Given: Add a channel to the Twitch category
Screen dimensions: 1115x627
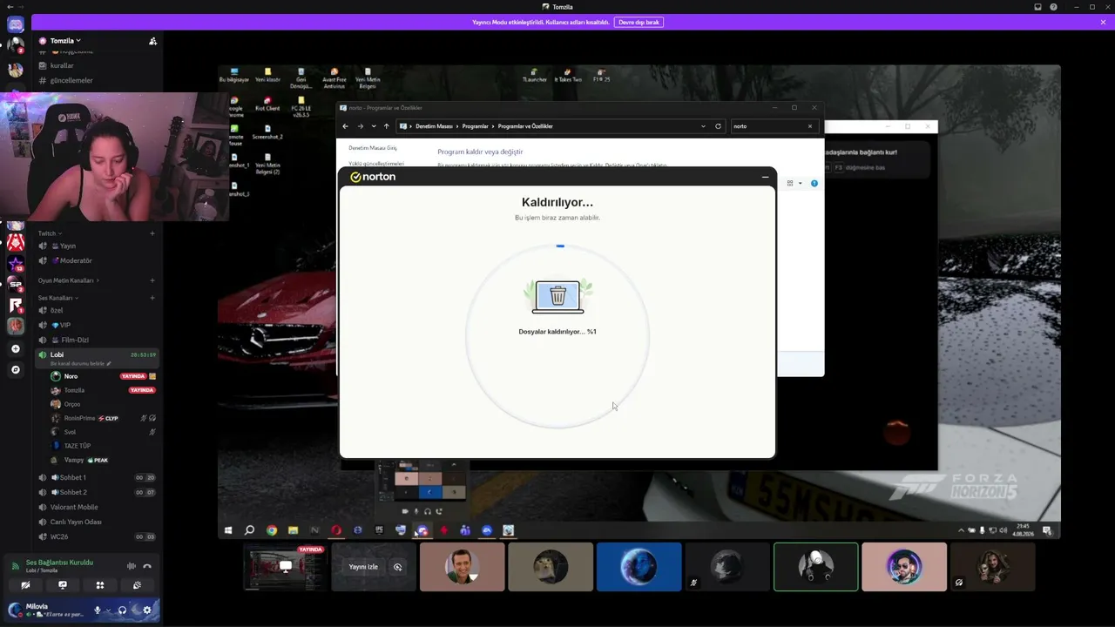Looking at the screenshot, I should point(152,233).
